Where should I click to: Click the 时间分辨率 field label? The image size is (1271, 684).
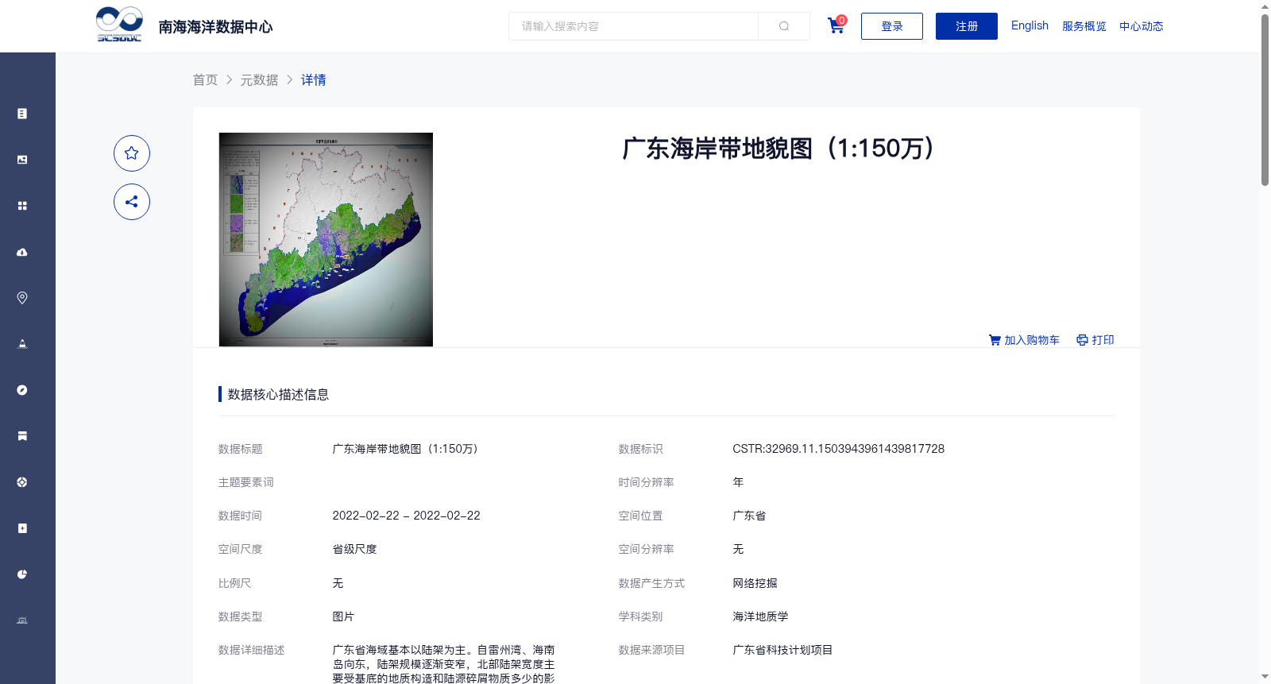[x=647, y=482]
